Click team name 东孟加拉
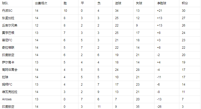201x109 pixels. pos(8,18)
